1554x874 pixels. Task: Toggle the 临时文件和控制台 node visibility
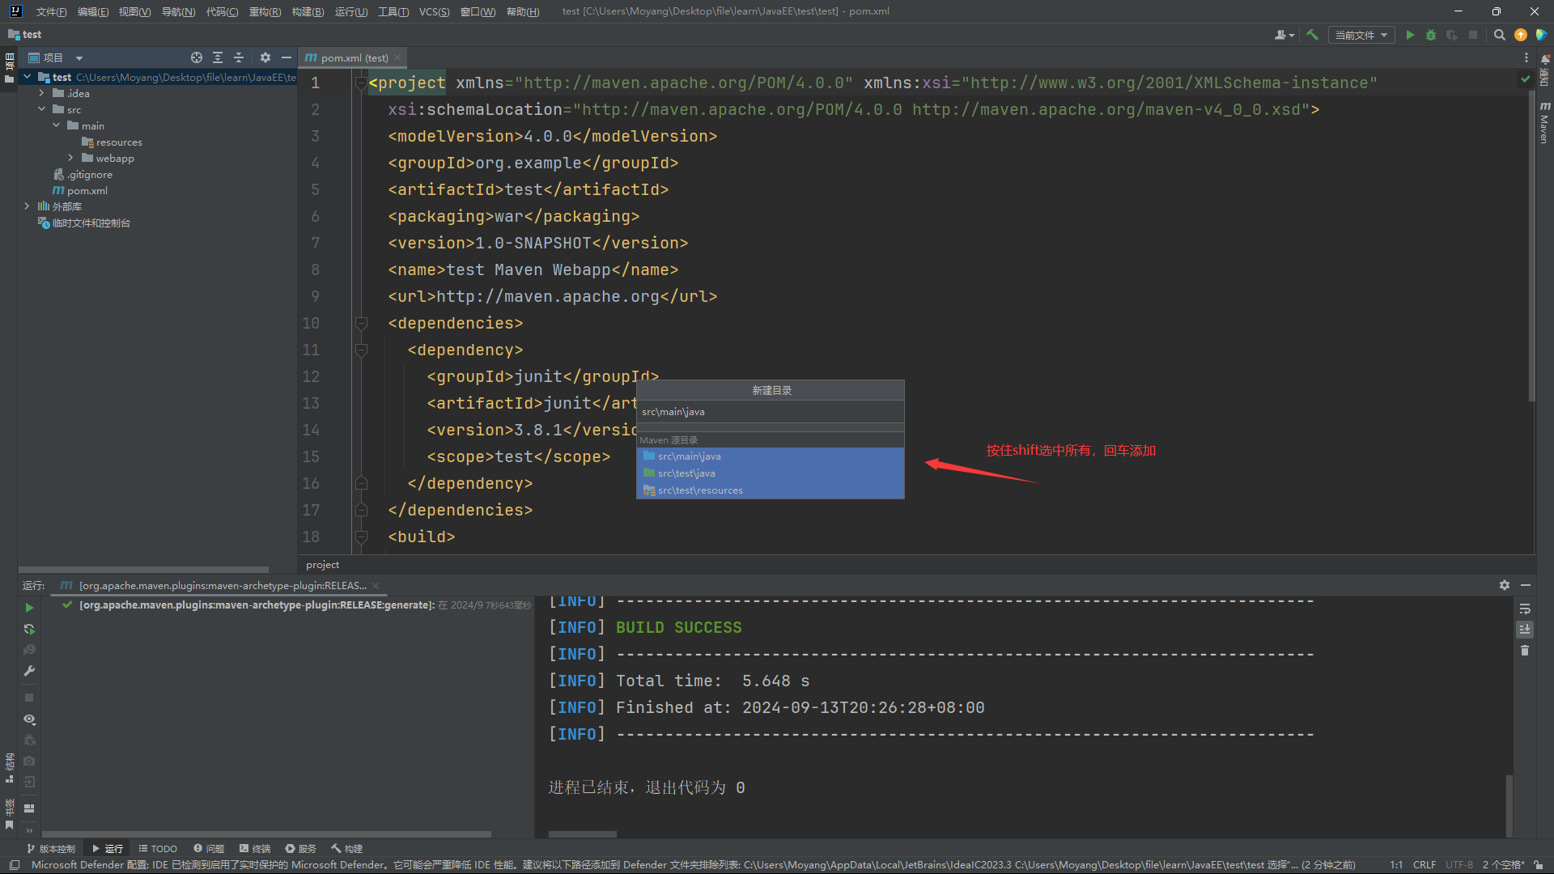coord(27,223)
